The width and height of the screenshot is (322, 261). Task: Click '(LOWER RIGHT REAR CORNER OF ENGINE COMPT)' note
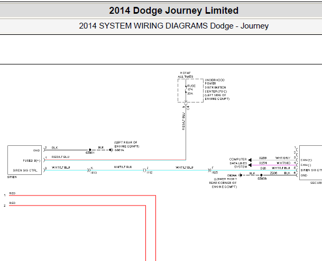[x=223, y=183]
